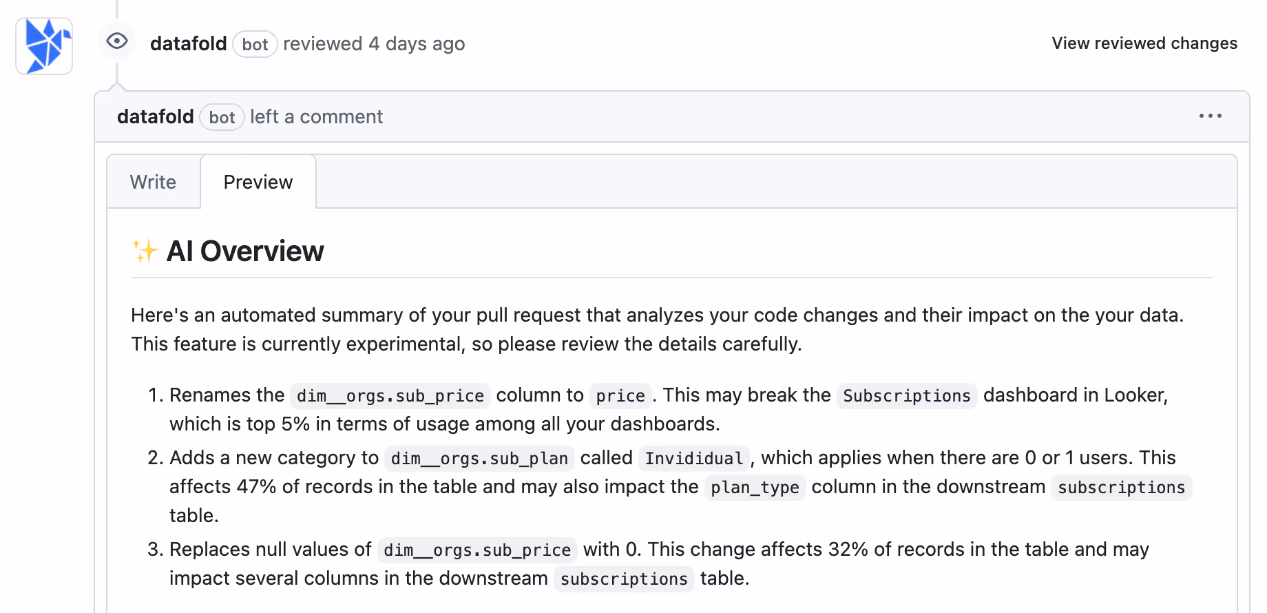The height and width of the screenshot is (613, 1267).
Task: Click dim__orgs.sub_plan code snippet
Action: click(479, 459)
